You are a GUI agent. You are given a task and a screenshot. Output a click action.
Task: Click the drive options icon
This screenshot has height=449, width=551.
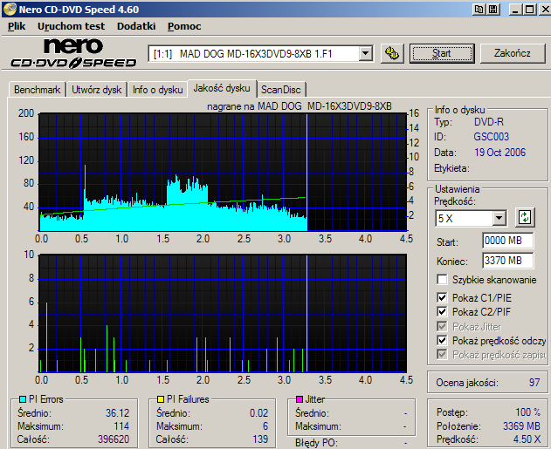392,54
